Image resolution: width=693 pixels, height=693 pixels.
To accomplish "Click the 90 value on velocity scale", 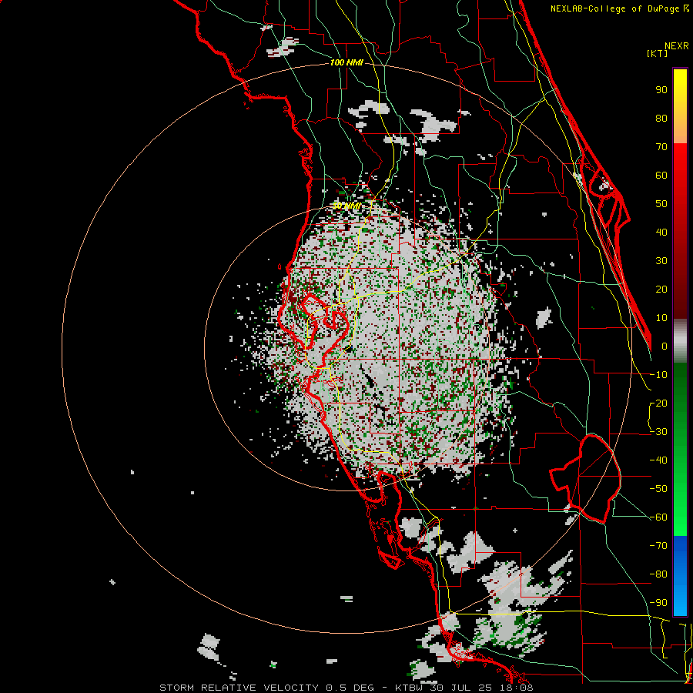I will (661, 90).
